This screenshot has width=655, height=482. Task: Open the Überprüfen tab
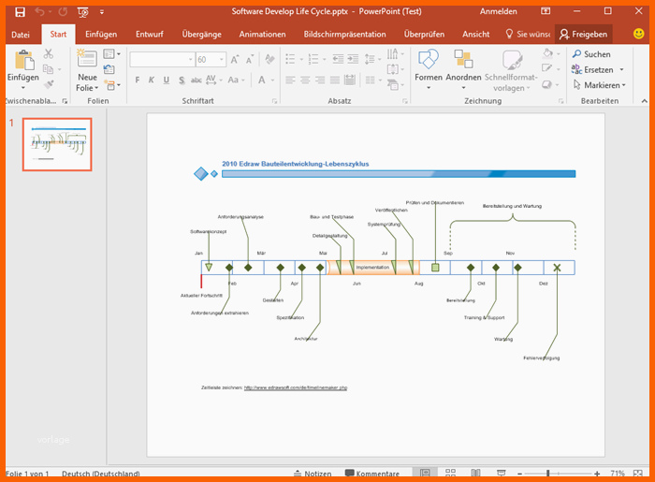click(x=424, y=35)
